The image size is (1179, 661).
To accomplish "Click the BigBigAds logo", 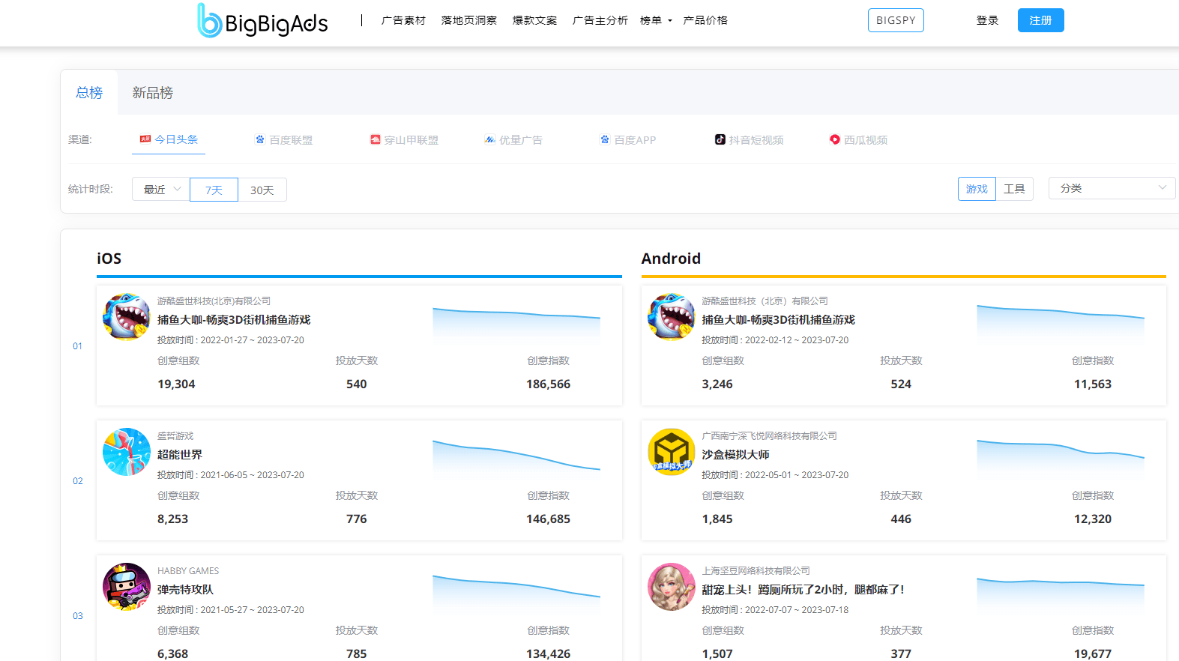I will coord(262,21).
